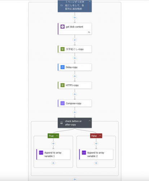Insert action between Delay-copy and HTTP1-copy
Viewport: 149px width, 181px height.
tap(75, 76)
